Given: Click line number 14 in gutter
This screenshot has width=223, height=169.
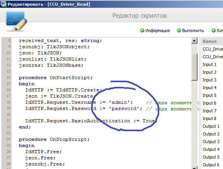Looking at the screenshot, I should tap(9, 78).
